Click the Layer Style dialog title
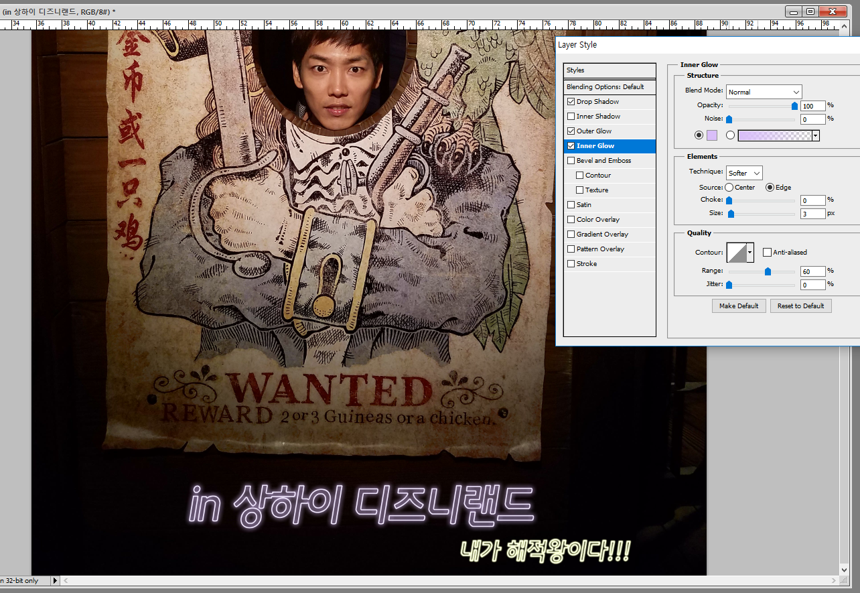This screenshot has width=860, height=593. (578, 45)
